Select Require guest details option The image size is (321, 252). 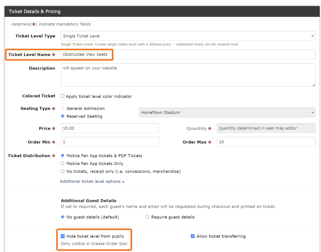pos(147,217)
